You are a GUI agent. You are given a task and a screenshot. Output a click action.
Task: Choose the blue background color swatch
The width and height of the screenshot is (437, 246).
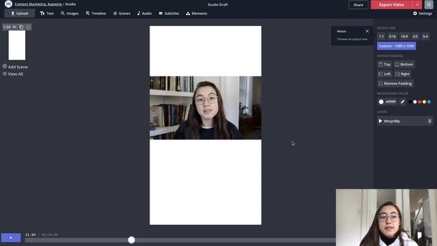(429, 102)
